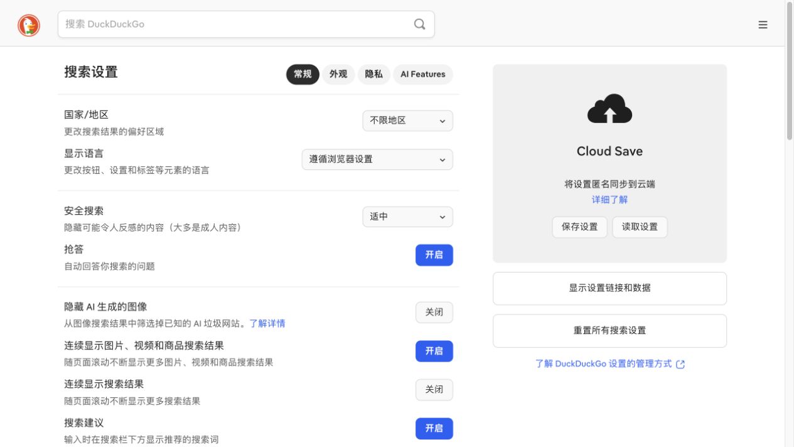Switch to the 隐私 tab
The image size is (794, 447).
pos(373,74)
